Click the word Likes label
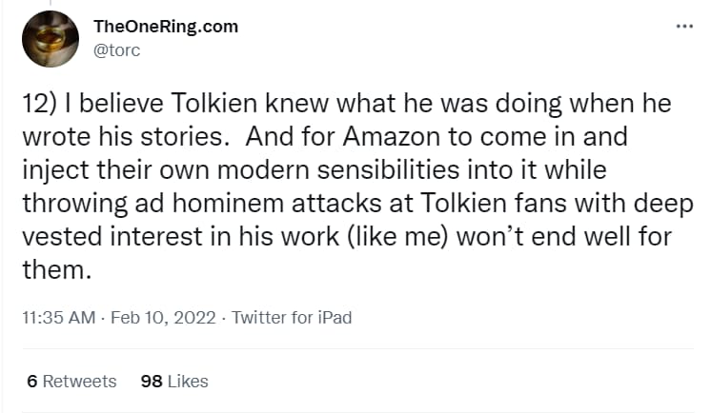711x413 pixels. (188, 382)
